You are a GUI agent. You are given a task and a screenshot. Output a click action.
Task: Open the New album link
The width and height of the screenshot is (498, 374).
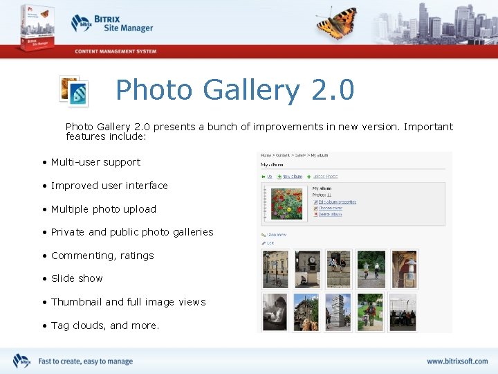click(293, 177)
